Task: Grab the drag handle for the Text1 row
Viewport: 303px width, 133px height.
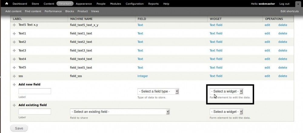Action: [14, 33]
